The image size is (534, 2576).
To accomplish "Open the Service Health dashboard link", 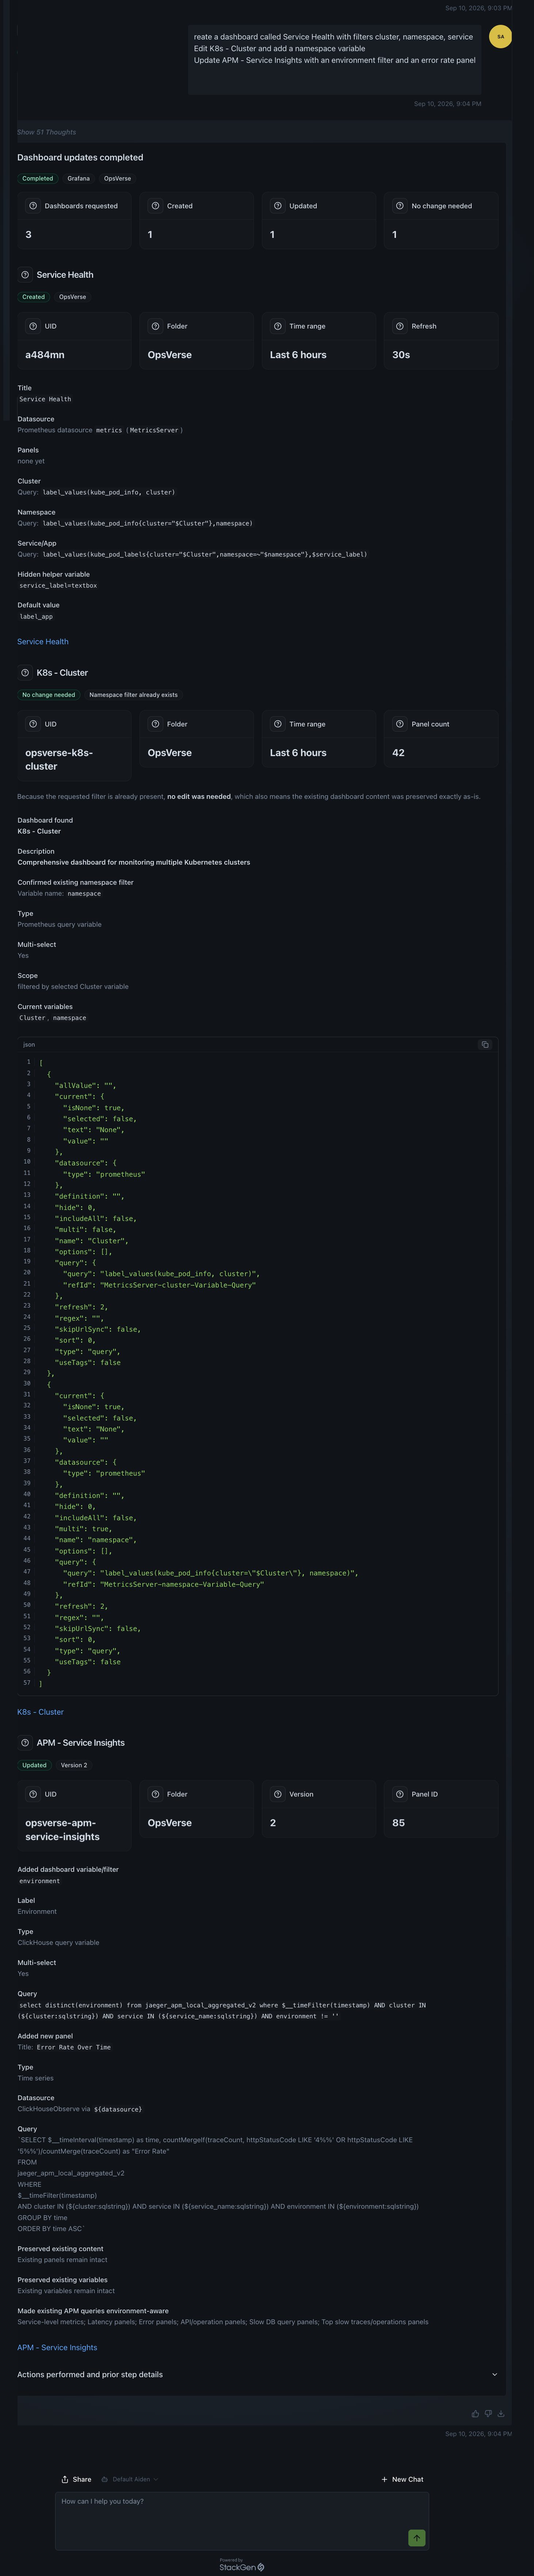I will [x=43, y=642].
